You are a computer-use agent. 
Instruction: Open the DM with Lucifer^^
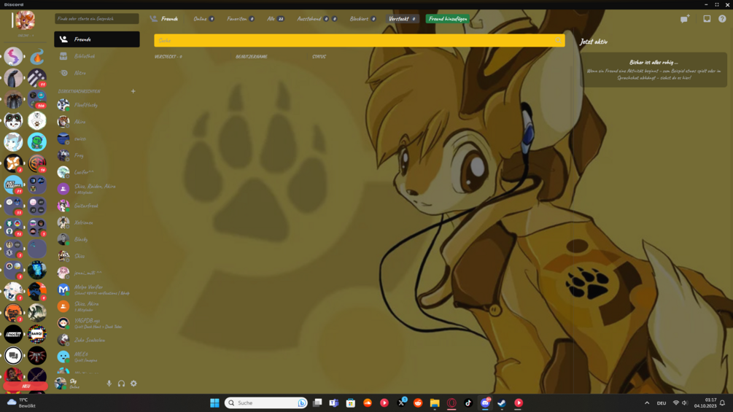(x=97, y=172)
